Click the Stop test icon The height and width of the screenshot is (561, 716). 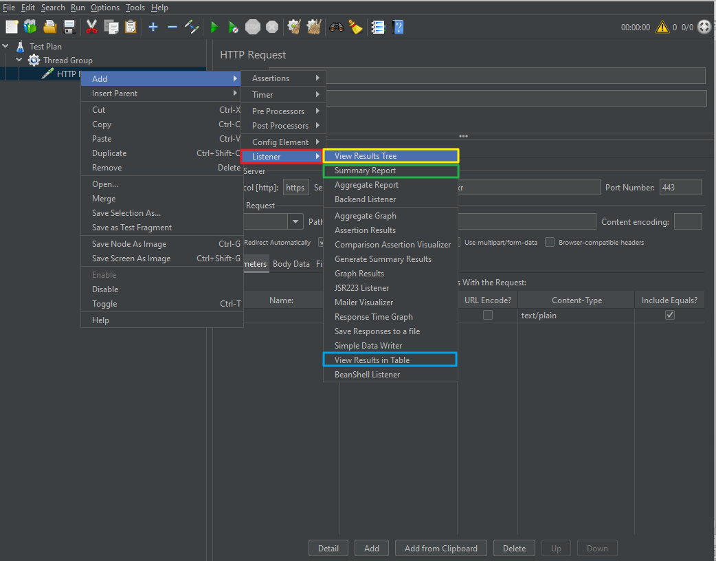point(252,27)
